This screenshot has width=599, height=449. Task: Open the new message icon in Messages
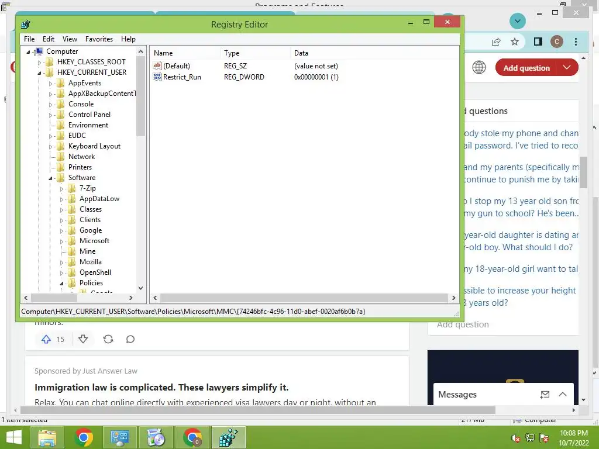545,395
